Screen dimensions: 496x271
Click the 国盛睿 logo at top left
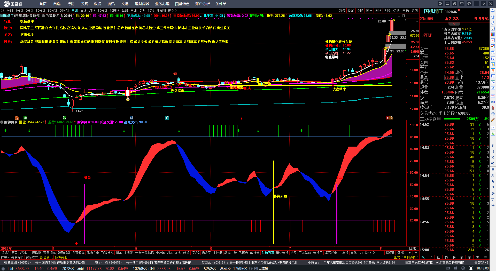tap(13, 4)
